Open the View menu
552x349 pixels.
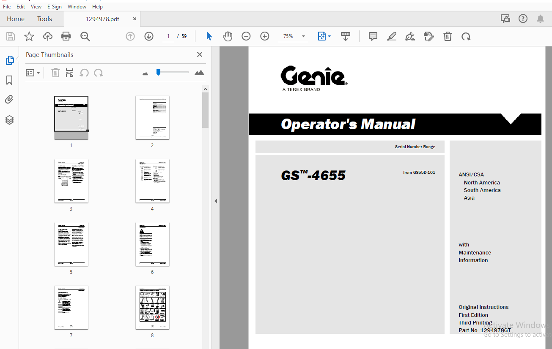36,7
